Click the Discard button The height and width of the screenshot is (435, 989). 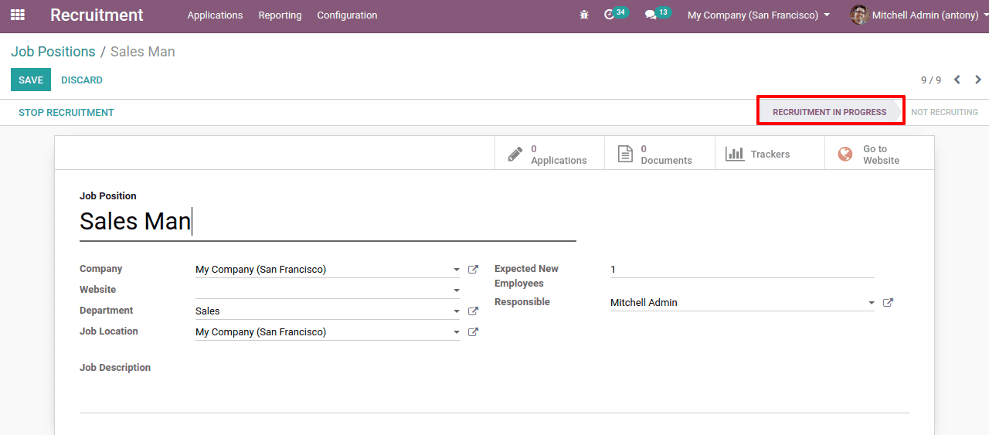click(82, 80)
